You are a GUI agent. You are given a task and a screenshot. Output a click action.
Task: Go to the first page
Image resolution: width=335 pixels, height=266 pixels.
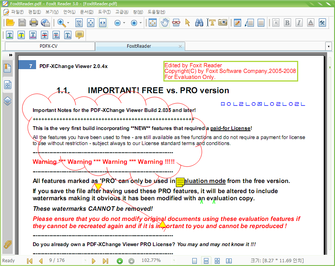(30, 261)
